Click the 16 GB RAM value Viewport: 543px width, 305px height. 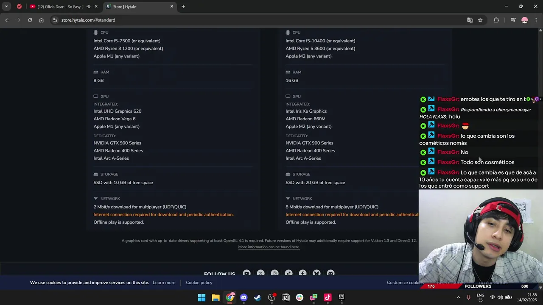(292, 80)
